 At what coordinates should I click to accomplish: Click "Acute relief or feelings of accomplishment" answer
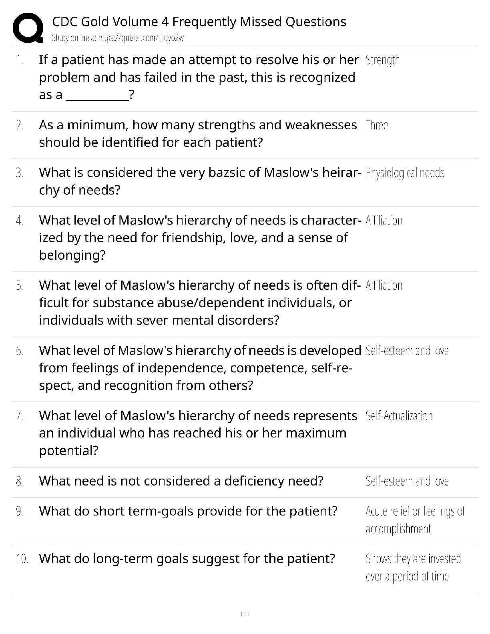415,520
